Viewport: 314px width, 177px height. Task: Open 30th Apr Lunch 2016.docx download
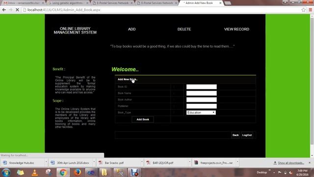tap(70, 163)
